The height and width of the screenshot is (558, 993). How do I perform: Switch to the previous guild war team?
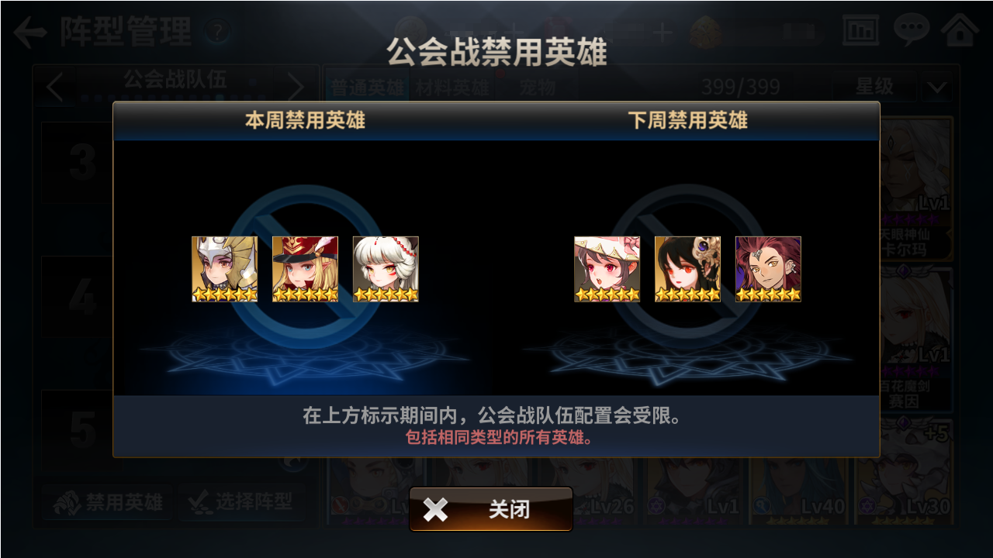pyautogui.click(x=54, y=86)
